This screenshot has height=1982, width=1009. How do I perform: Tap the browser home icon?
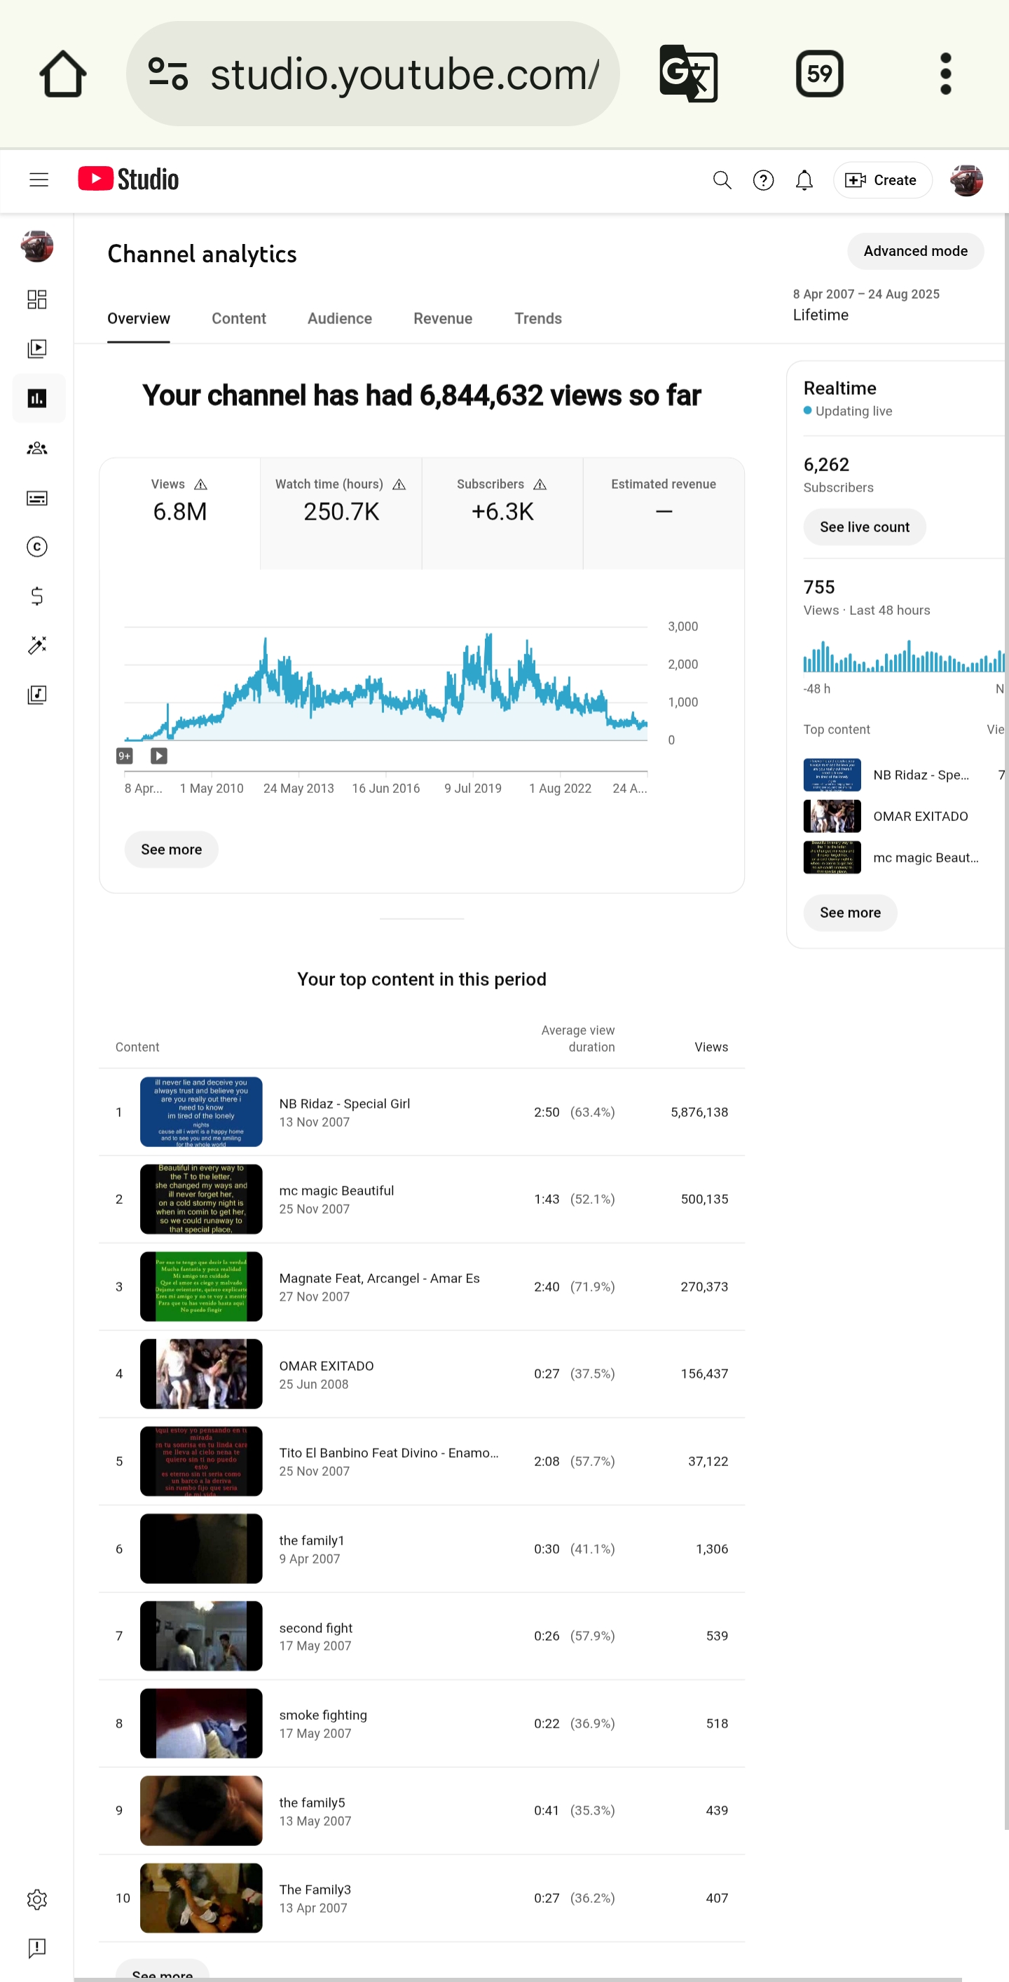[63, 74]
